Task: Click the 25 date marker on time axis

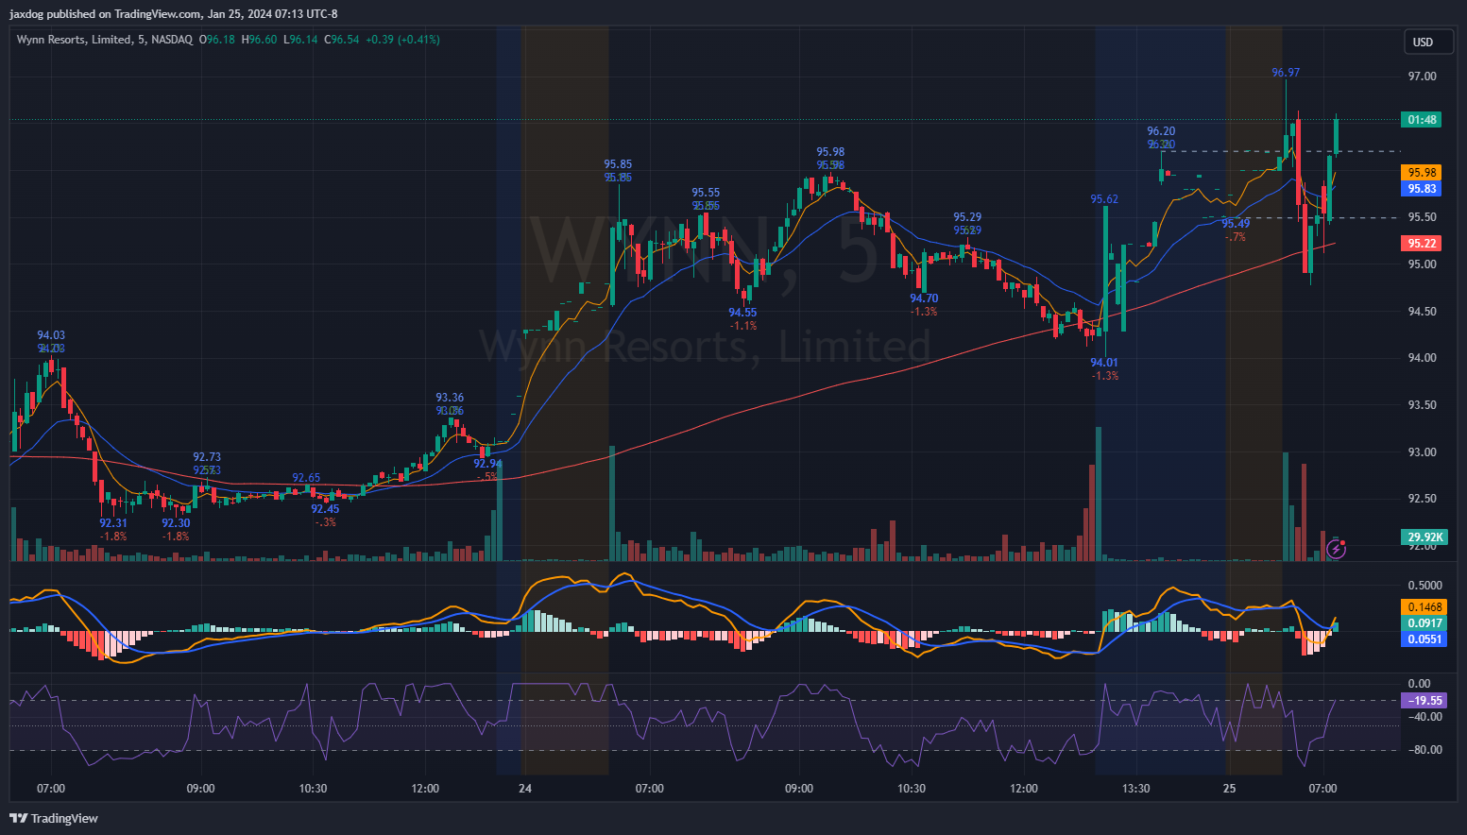Action: [1229, 789]
